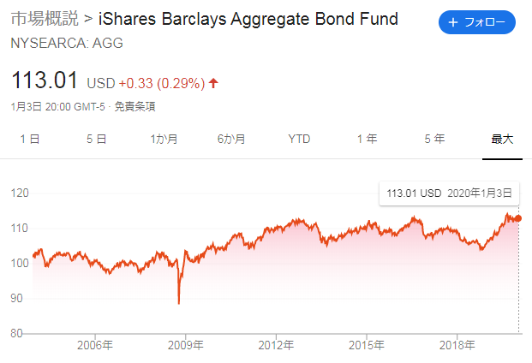Click the iShares Barclays Aggregate Bond Fund title
This screenshot has width=532, height=363.
pyautogui.click(x=248, y=19)
